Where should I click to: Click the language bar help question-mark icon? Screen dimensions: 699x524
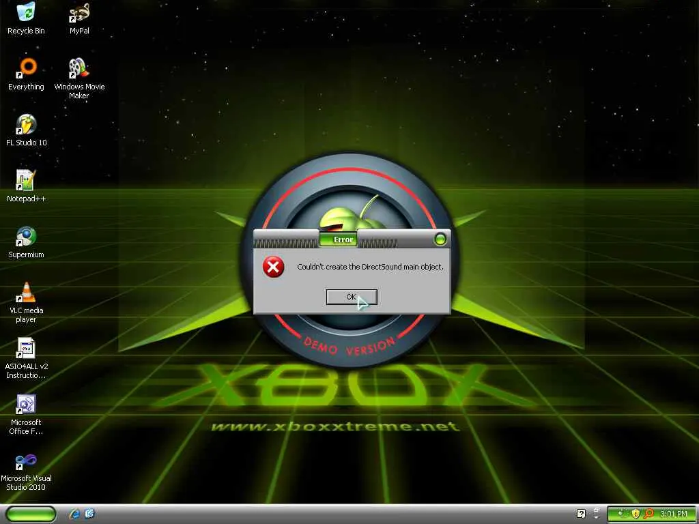(581, 514)
